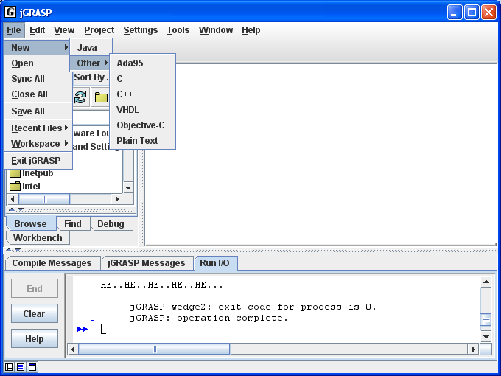Select Ada95 from Other languages
The image size is (501, 376).
click(x=142, y=63)
